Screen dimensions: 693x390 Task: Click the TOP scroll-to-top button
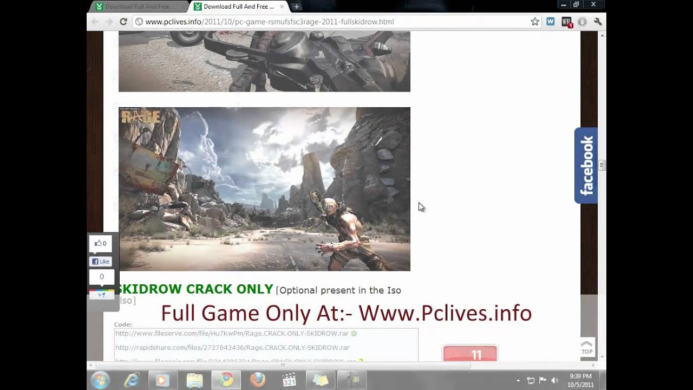pyautogui.click(x=587, y=347)
